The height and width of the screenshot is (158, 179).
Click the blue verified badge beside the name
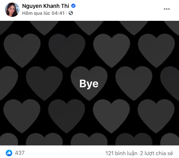tap(73, 6)
